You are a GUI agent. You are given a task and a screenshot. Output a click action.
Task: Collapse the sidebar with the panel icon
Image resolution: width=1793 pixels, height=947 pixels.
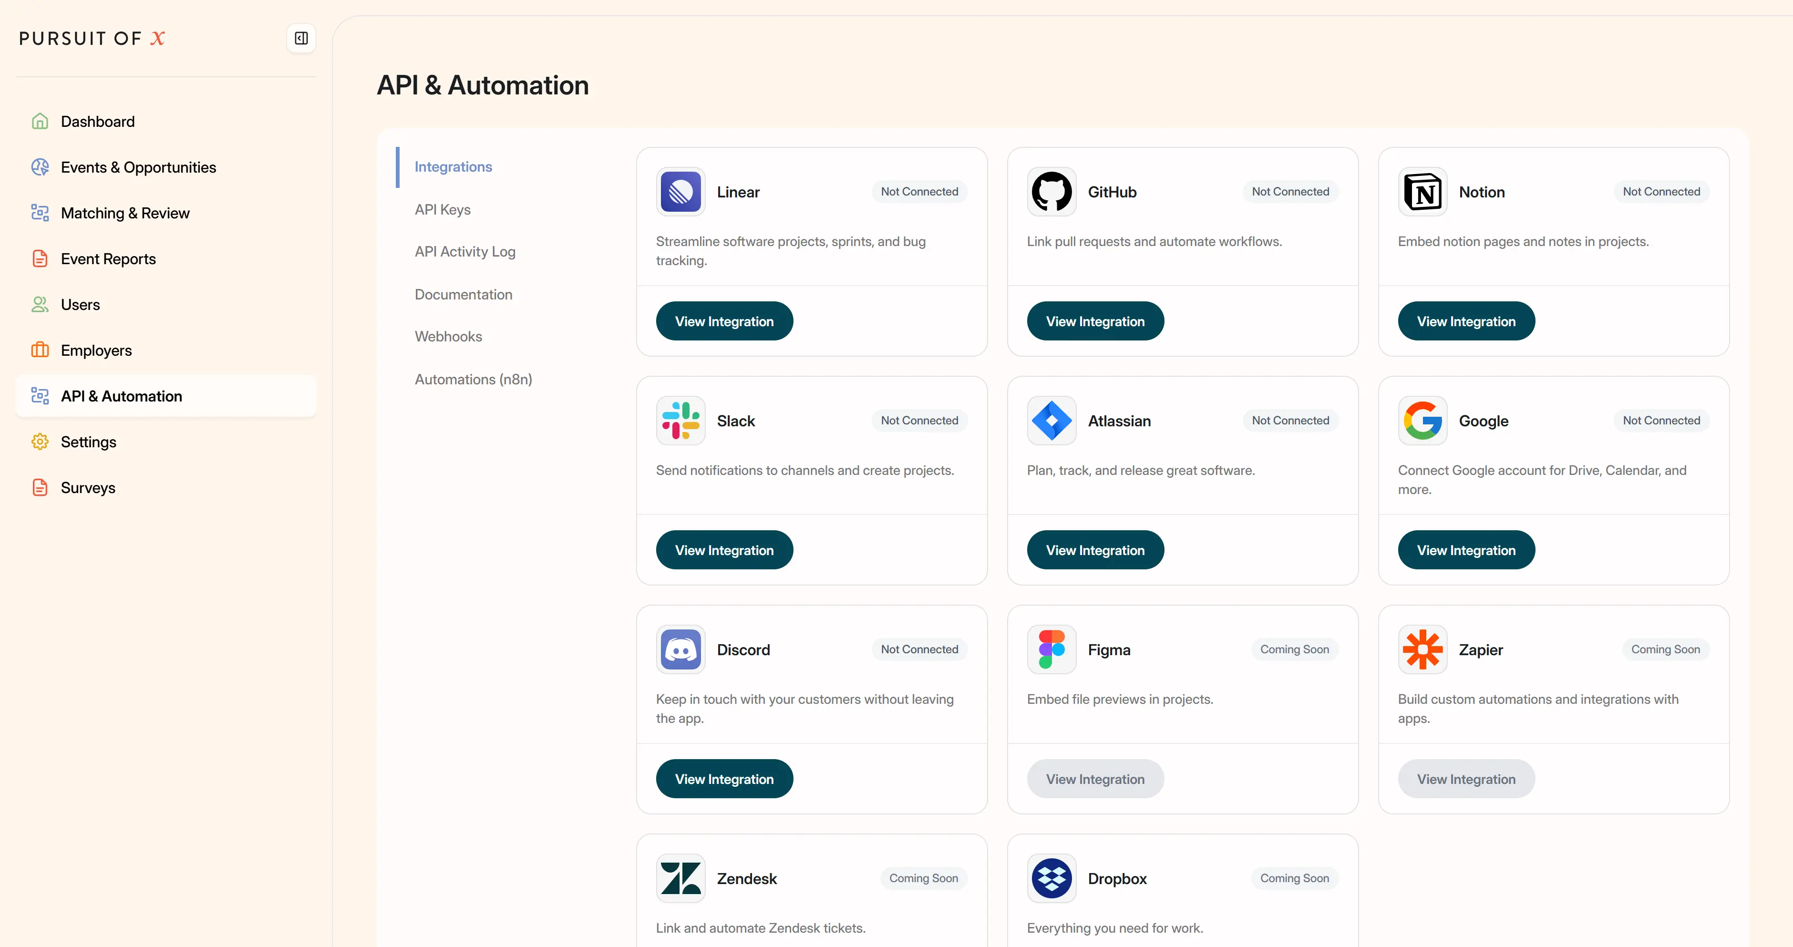point(301,38)
